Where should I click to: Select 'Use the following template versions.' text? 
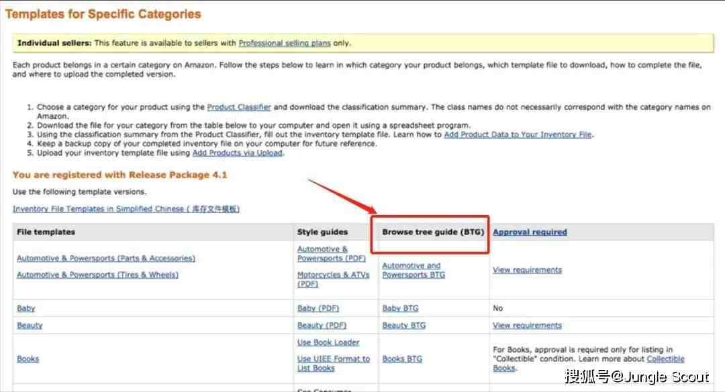coord(79,192)
